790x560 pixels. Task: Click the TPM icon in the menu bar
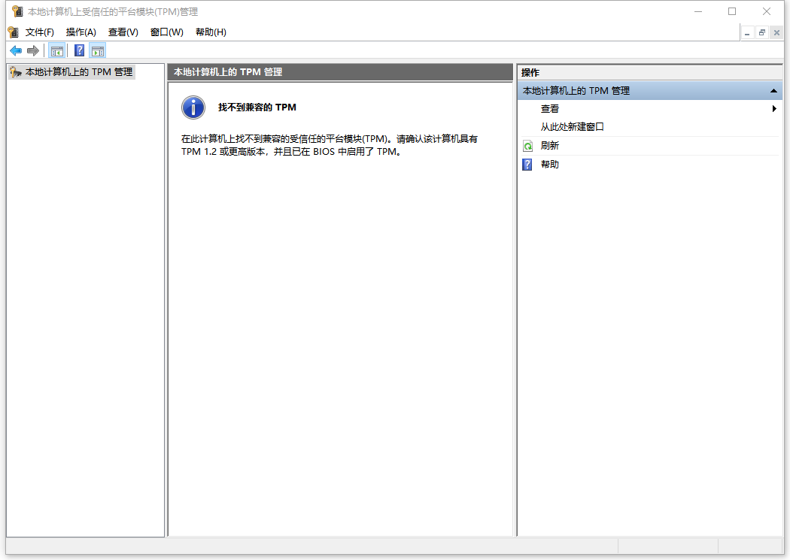14,32
